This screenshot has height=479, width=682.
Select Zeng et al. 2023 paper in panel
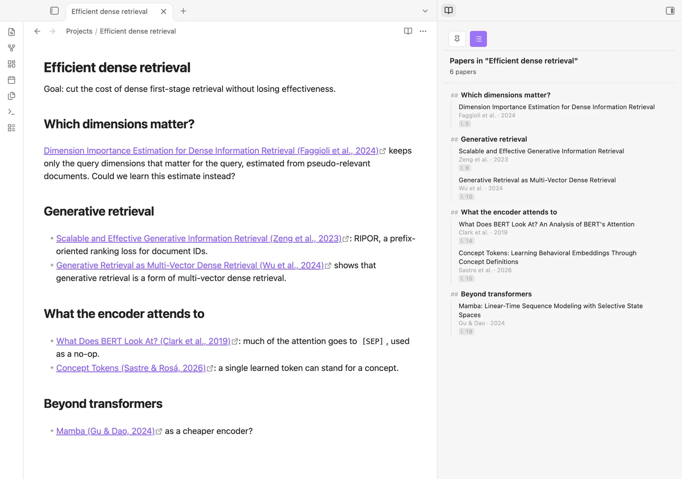541,159
